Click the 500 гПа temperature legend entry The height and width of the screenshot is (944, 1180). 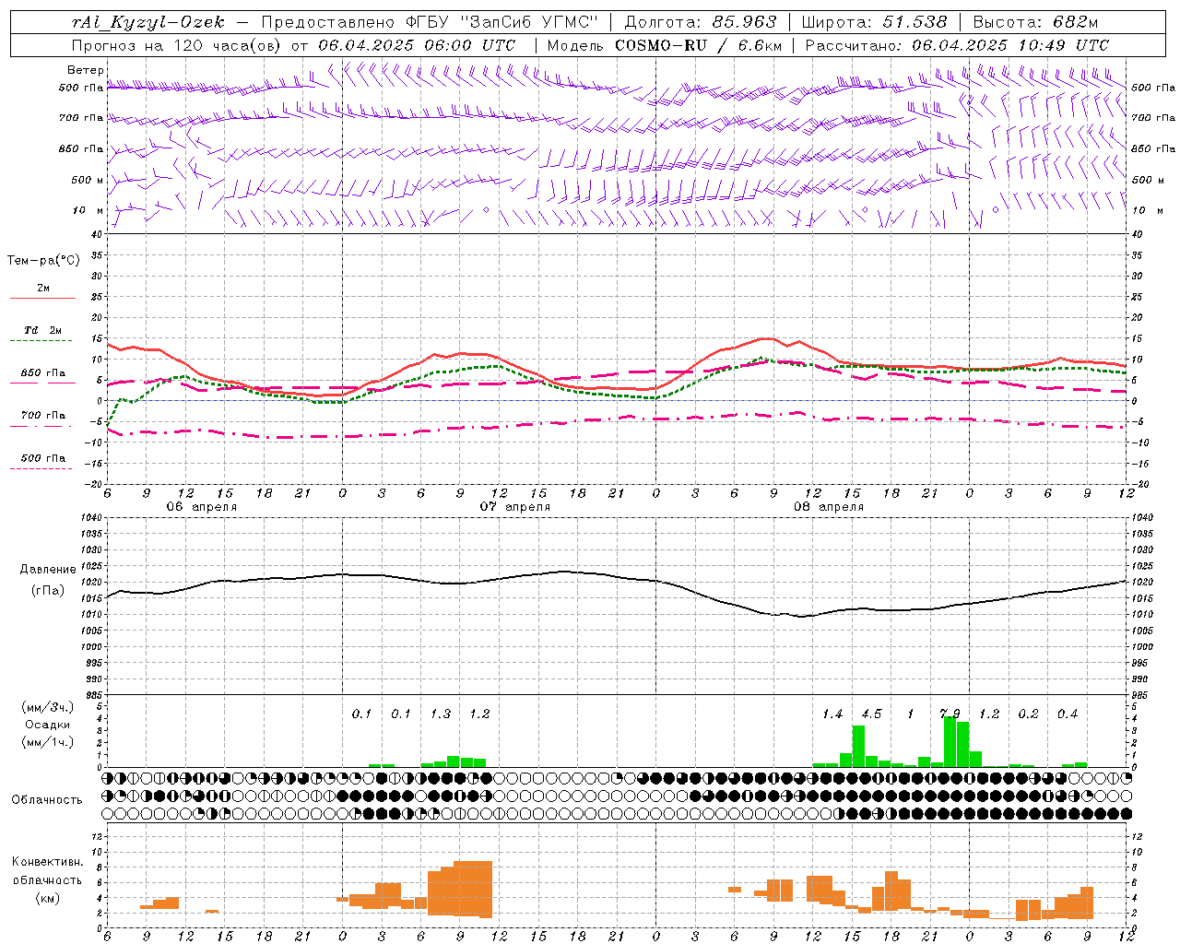pyautogui.click(x=43, y=458)
